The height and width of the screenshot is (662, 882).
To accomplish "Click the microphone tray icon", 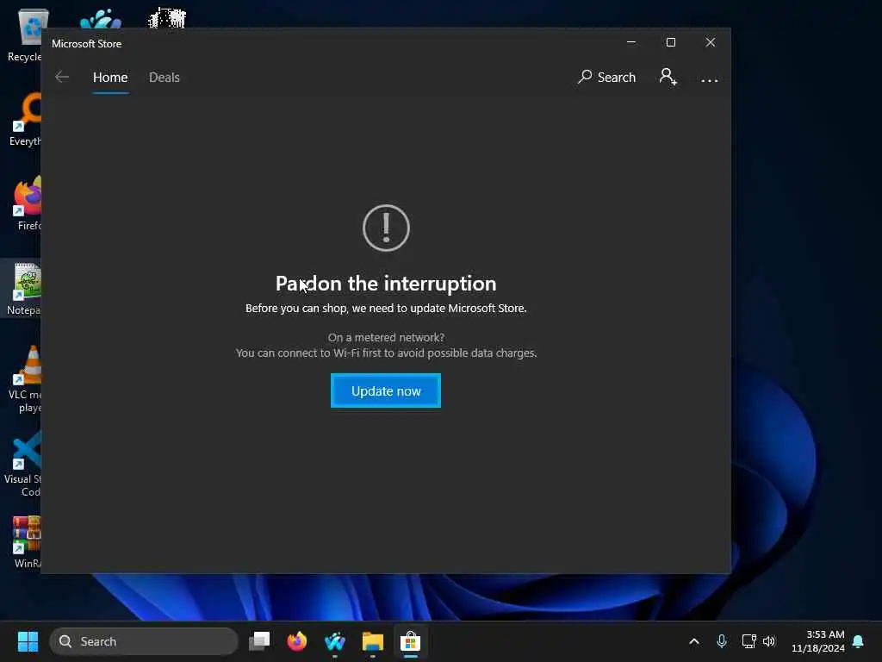I will (x=722, y=641).
